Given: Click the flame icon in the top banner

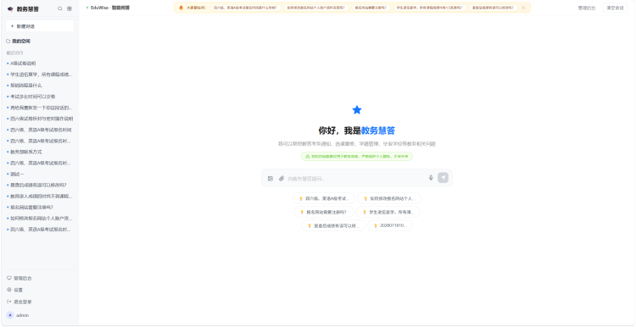Looking at the screenshot, I should coord(181,8).
